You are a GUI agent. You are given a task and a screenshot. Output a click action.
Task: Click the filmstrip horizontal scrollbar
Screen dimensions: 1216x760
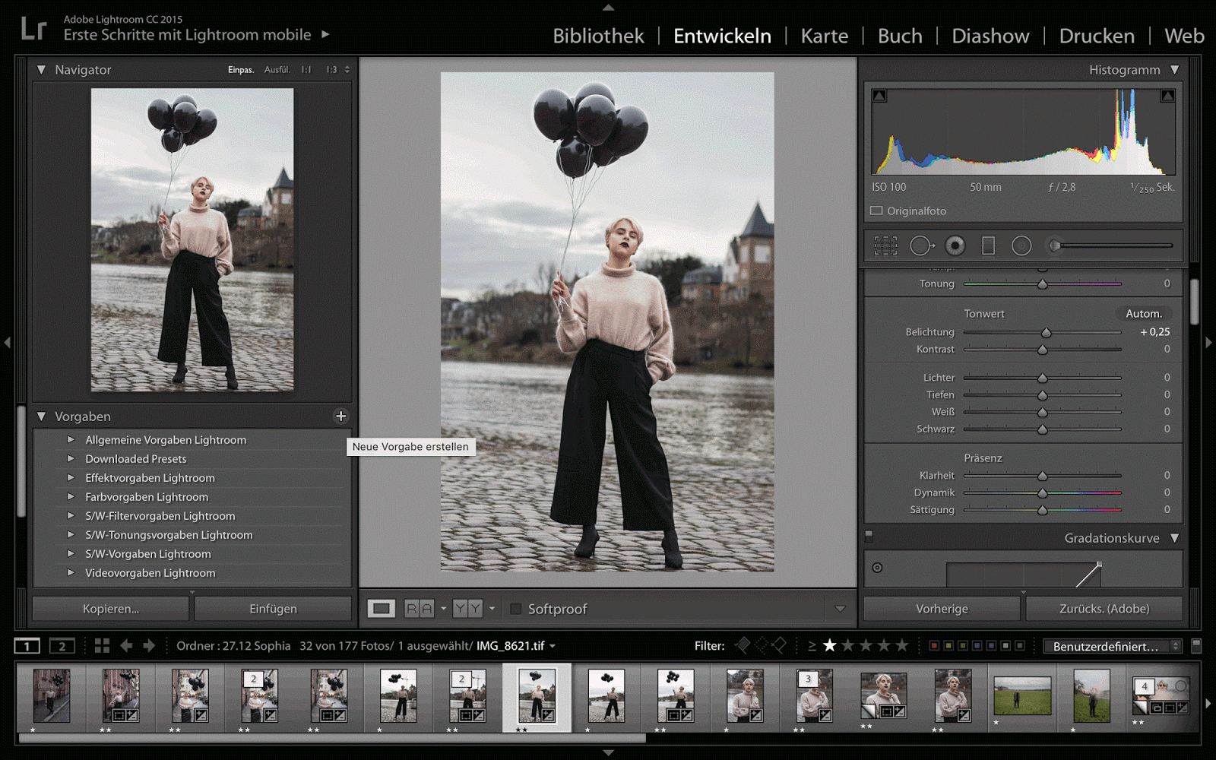pyautogui.click(x=332, y=737)
